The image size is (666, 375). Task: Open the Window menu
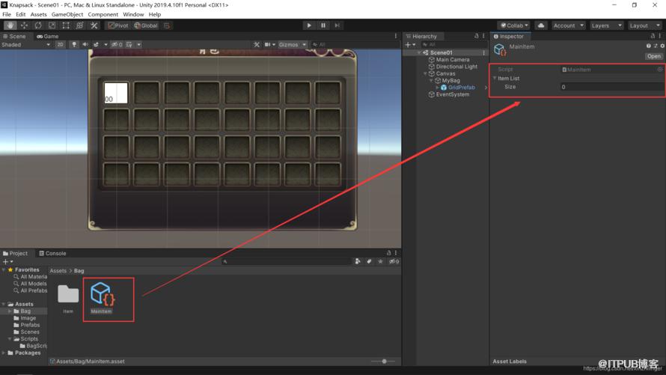[133, 14]
